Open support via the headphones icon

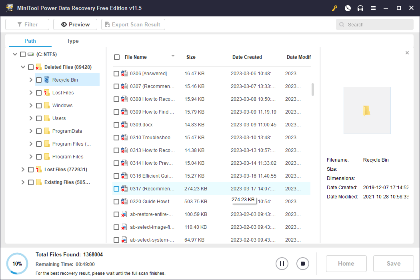pyautogui.click(x=360, y=8)
